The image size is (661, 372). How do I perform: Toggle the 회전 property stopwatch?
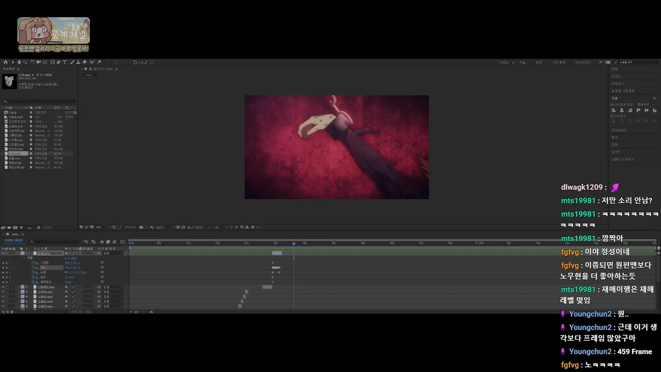click(x=33, y=277)
